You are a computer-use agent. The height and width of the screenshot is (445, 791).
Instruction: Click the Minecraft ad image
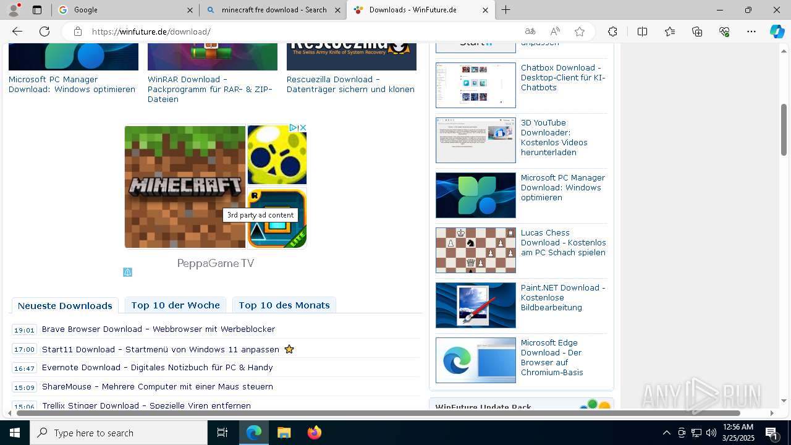click(185, 187)
